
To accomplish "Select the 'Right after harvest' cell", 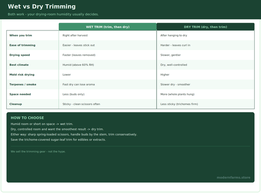I will 108,35.
